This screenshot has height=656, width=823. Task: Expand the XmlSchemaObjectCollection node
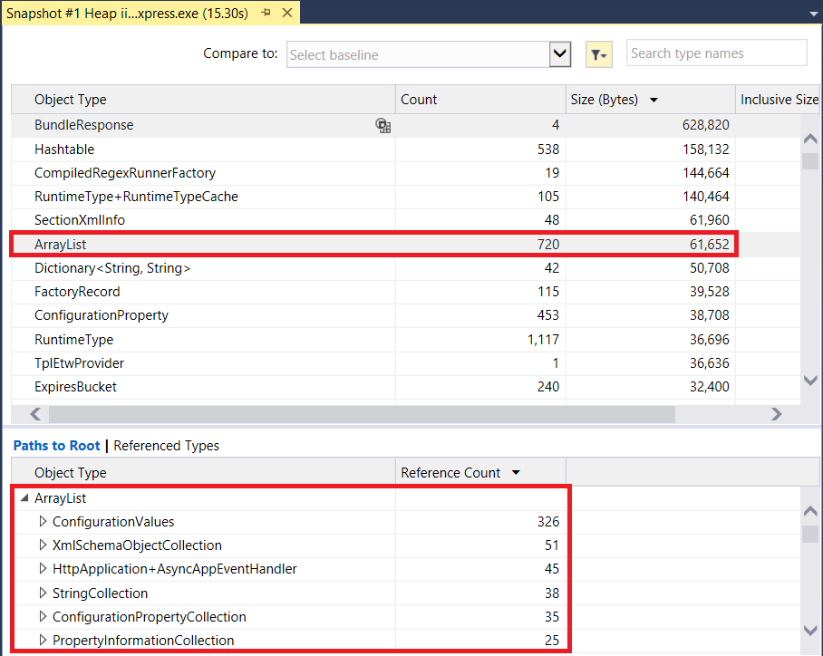43,545
